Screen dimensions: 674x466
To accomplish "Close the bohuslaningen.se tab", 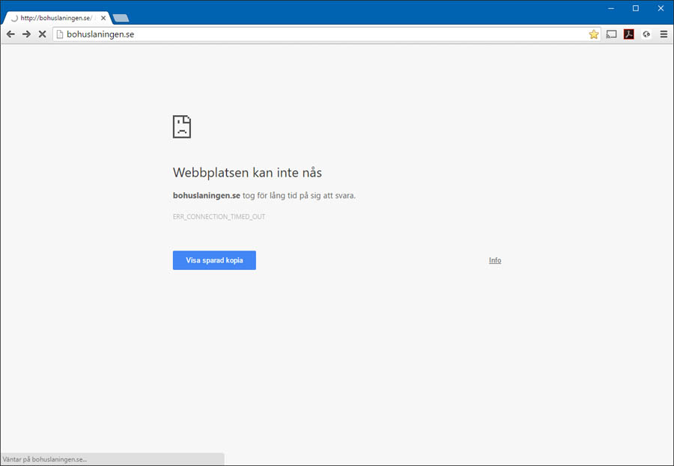I will coord(103,18).
